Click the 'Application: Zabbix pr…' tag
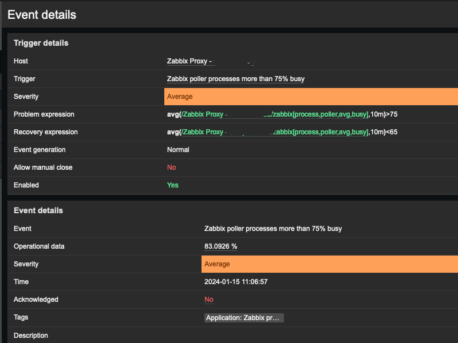 tap(244, 318)
